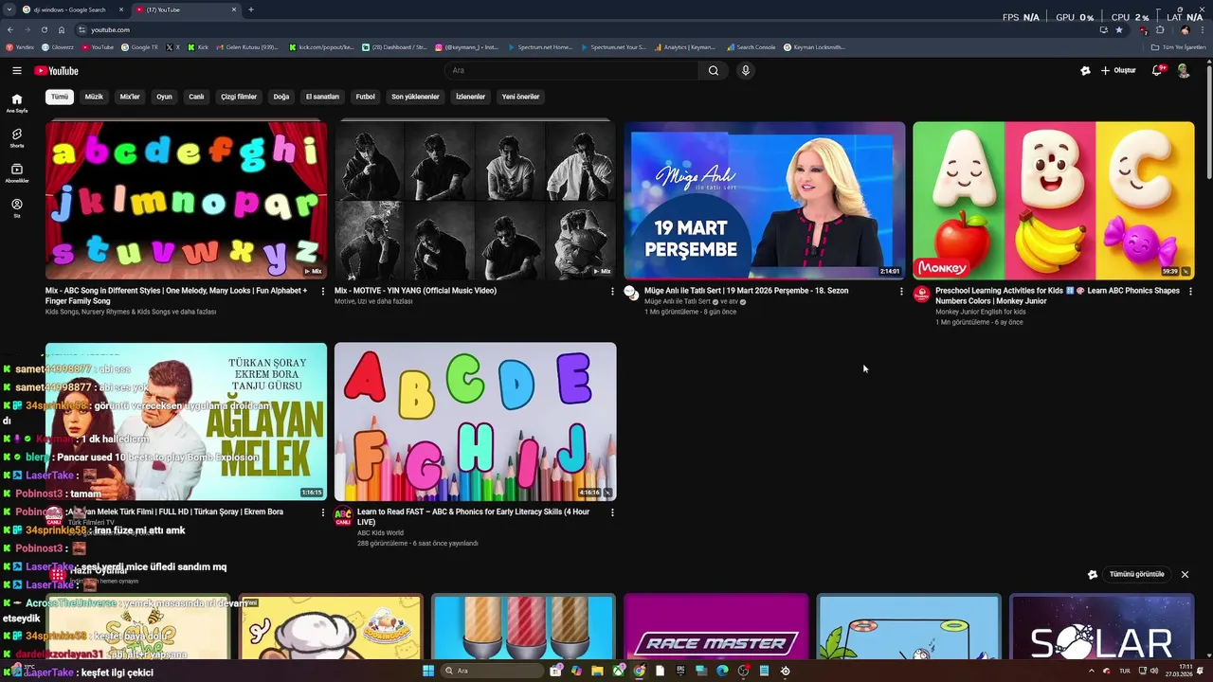Open Chrome extensions puzzle icon

(1160, 29)
